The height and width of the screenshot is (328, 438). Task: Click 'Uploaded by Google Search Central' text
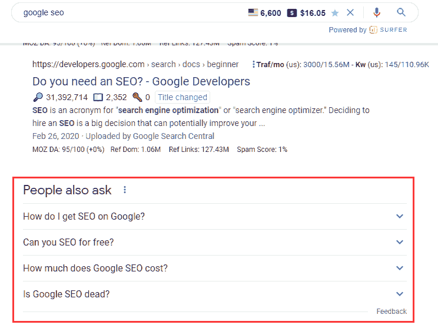tap(150, 136)
